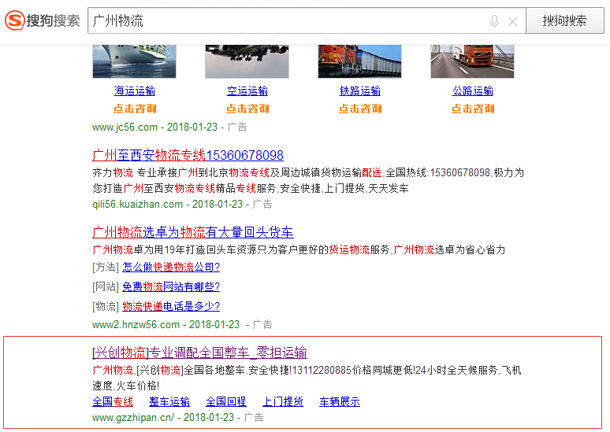The width and height of the screenshot is (610, 432).
Task: Open the truck road transport thumbnail
Action: tap(472, 61)
